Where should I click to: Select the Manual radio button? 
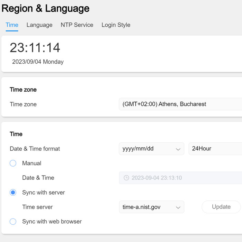tap(13, 163)
